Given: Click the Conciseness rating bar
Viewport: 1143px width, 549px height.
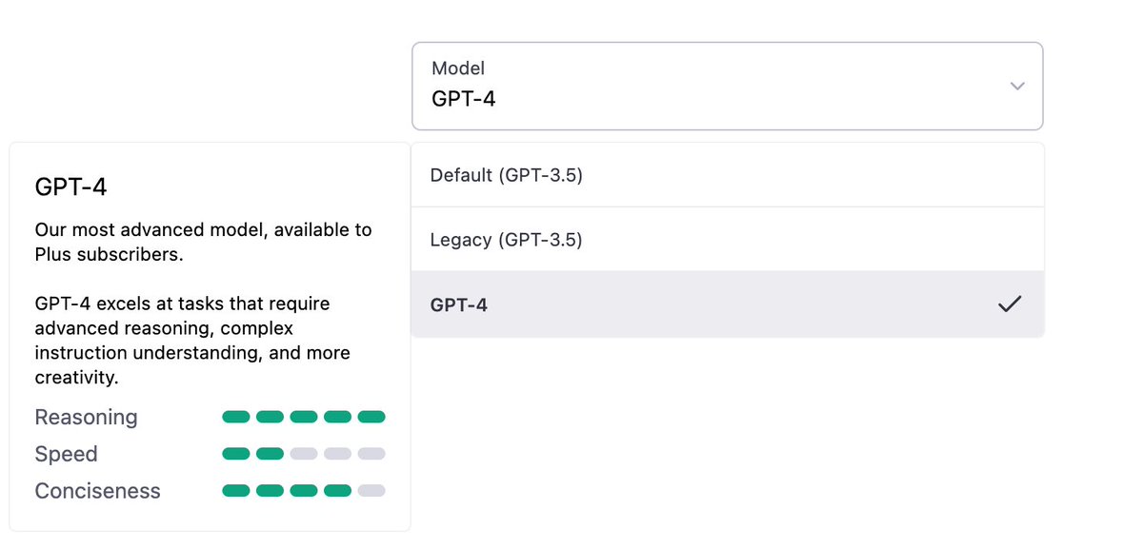Looking at the screenshot, I should coord(304,491).
